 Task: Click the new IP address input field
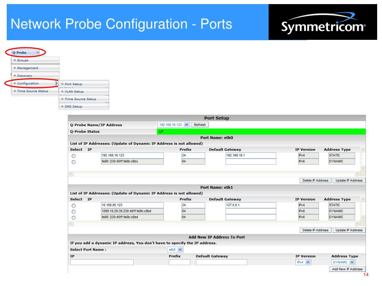[x=101, y=262]
